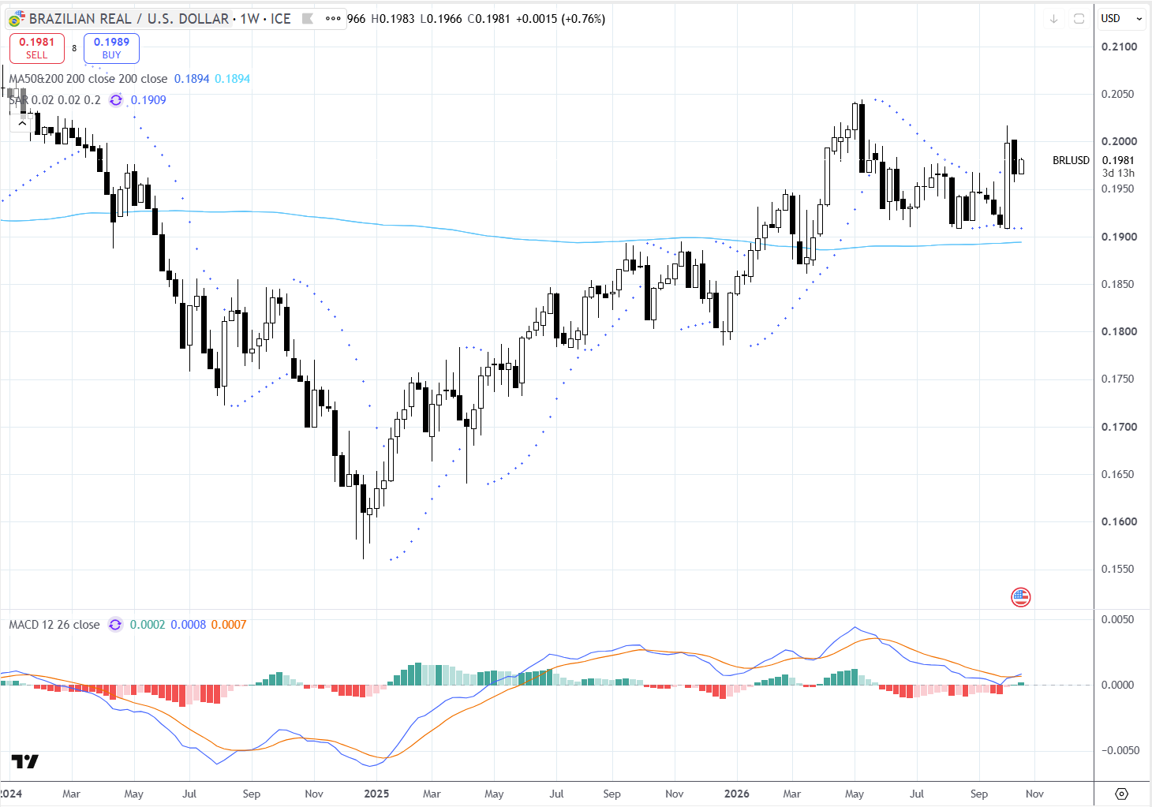1152x807 pixels.
Task: Click the spread value 8 between Sell and Buy
Action: (74, 48)
